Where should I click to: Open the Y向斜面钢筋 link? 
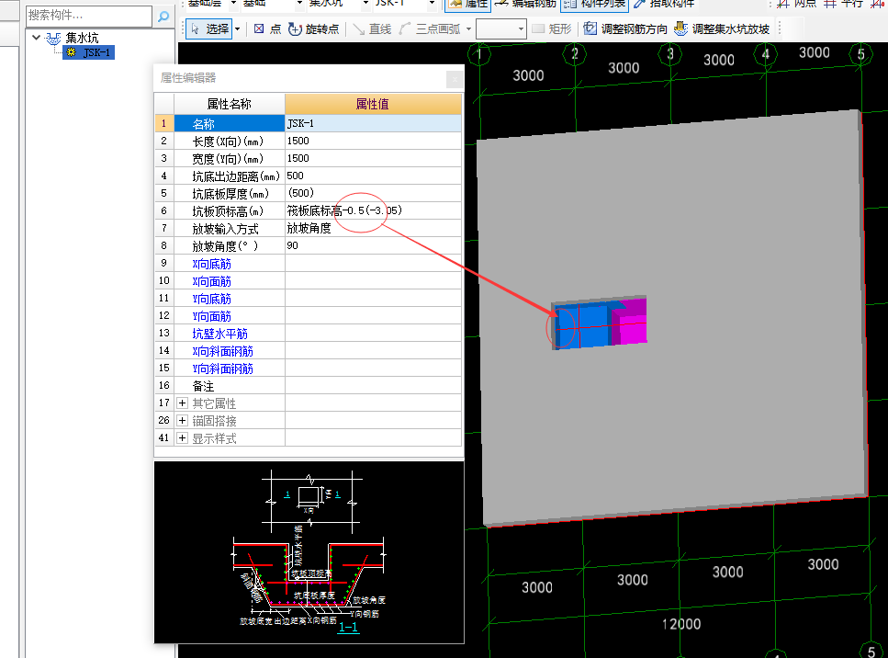pyautogui.click(x=222, y=369)
